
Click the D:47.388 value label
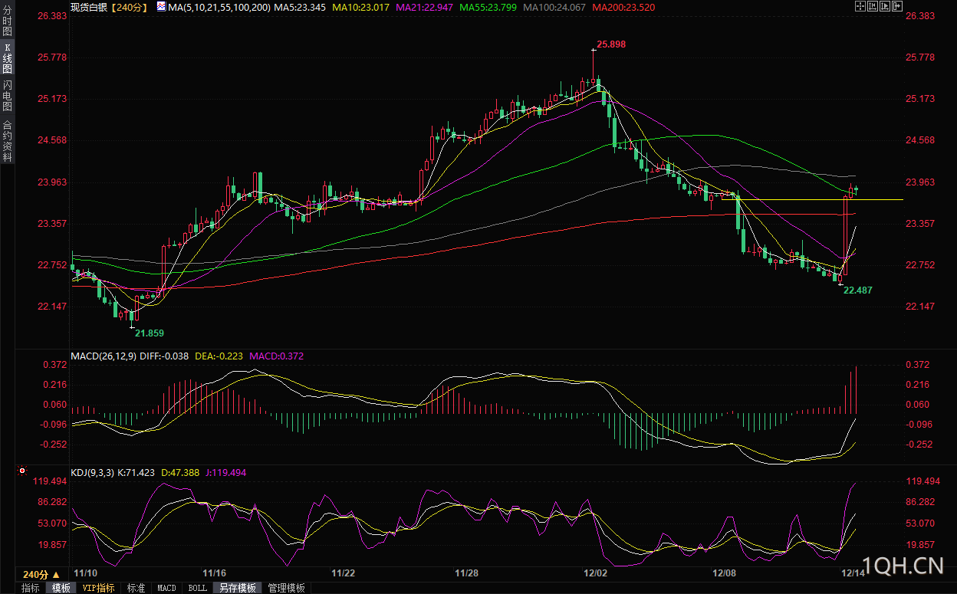point(180,473)
